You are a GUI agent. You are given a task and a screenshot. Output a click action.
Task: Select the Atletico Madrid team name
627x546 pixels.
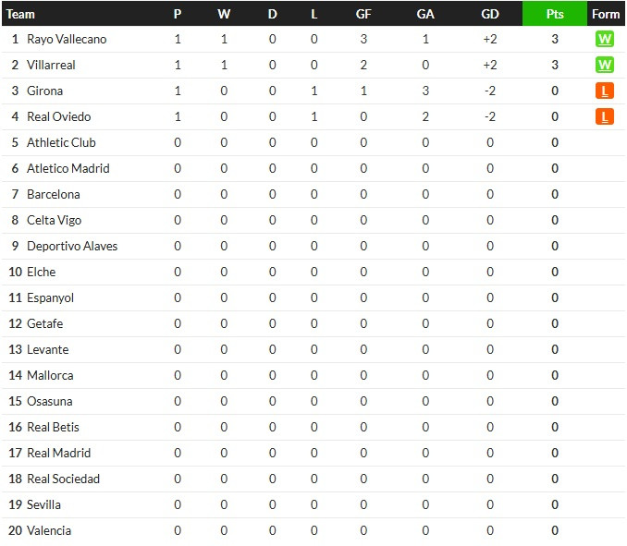(68, 168)
